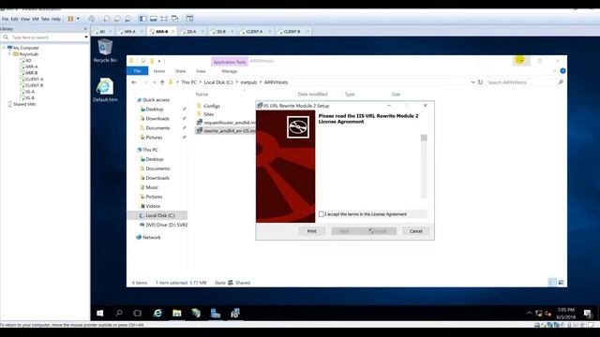600x337 pixels.
Task: Click the thumbnail bar toolbar icon
Action: coord(154,19)
